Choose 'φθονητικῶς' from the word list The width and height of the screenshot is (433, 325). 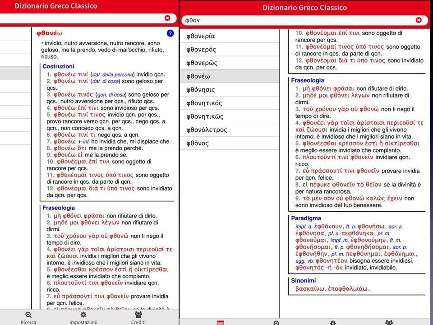[x=230, y=116]
